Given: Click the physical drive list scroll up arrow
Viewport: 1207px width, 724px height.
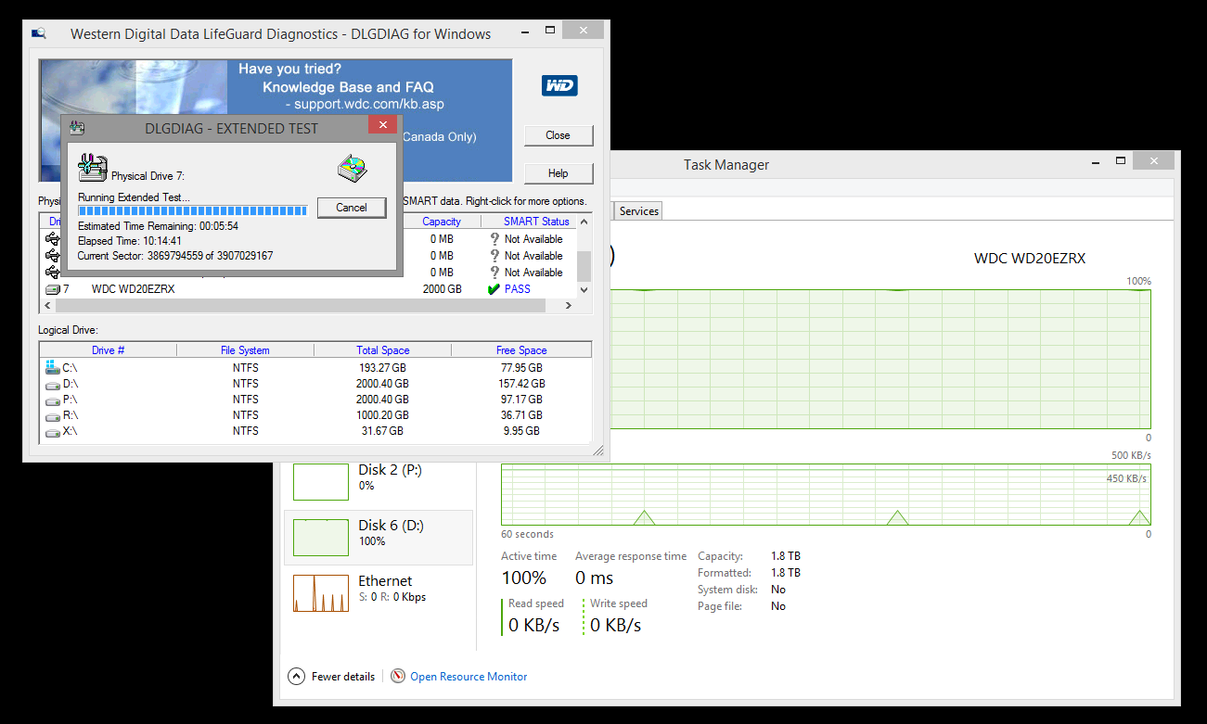Looking at the screenshot, I should pyautogui.click(x=584, y=222).
